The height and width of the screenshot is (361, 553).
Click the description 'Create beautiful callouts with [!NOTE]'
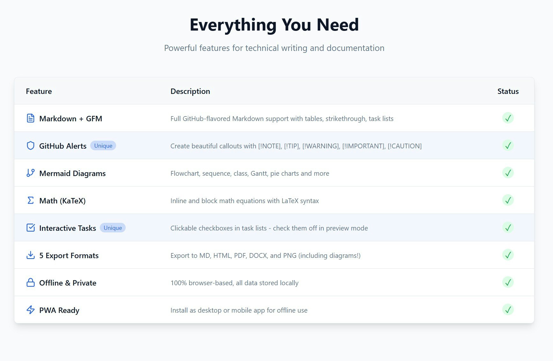[x=296, y=146]
